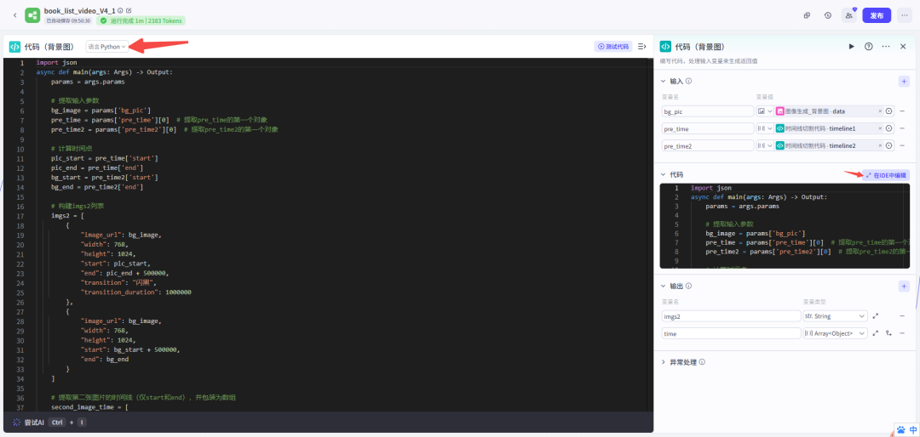Open the node panel ellipsis menu
This screenshot has height=437, width=920.
click(x=886, y=47)
